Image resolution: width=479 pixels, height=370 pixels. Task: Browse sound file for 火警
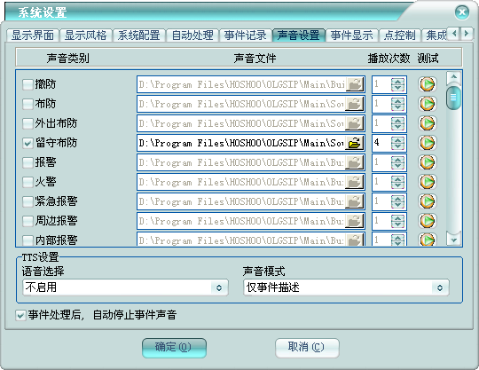(354, 182)
